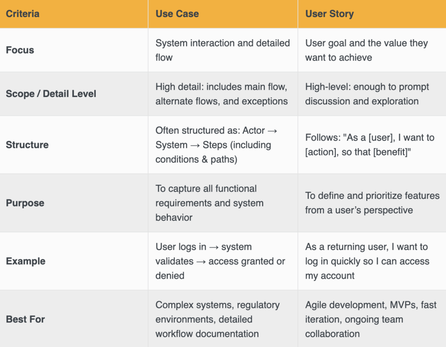The image size is (446, 347).
Task: Click the 'High detail: includes main flow' cell
Action: [x=222, y=94]
